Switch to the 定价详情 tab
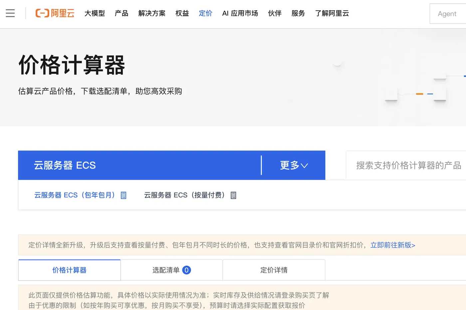The height and width of the screenshot is (310, 466). (274, 270)
